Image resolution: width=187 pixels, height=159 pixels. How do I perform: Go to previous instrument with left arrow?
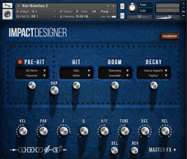[108, 6]
